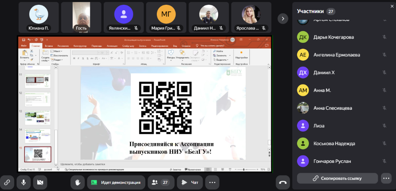Click Найти in Редактирование group

(x=218, y=51)
